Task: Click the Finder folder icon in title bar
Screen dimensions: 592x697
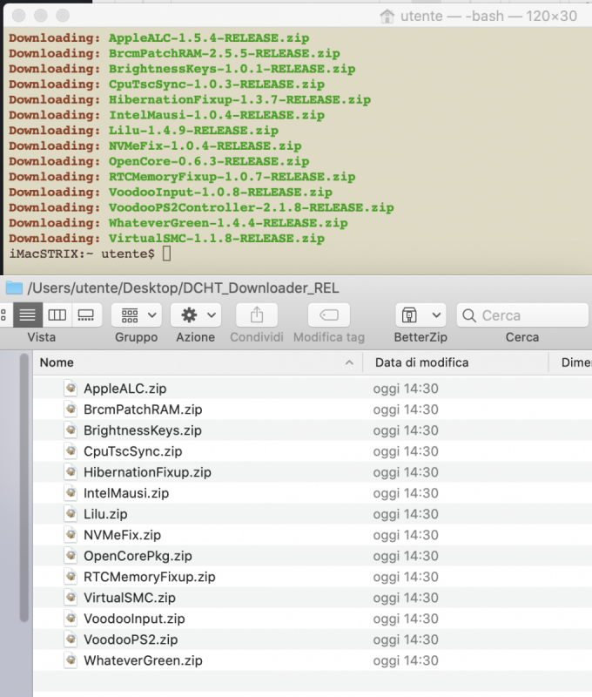Action: tap(14, 288)
